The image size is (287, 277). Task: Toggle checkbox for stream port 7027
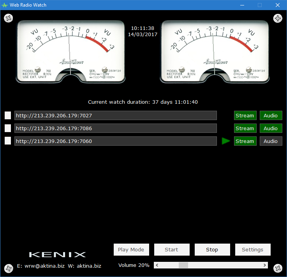pos(8,115)
